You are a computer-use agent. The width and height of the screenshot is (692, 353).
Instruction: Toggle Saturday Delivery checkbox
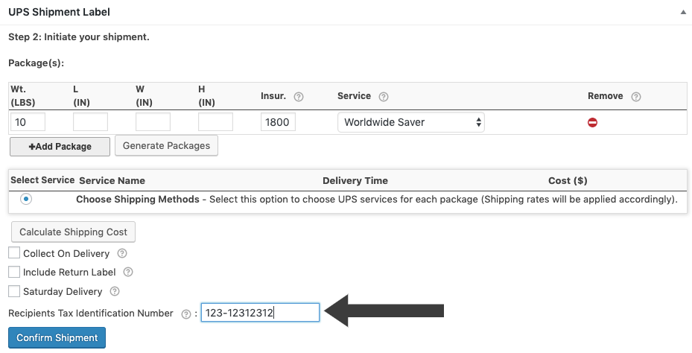point(14,291)
